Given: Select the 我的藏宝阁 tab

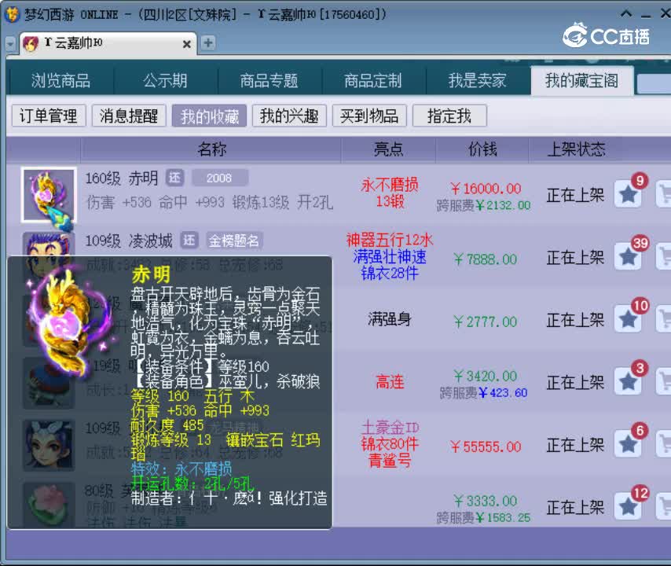Looking at the screenshot, I should coord(581,80).
